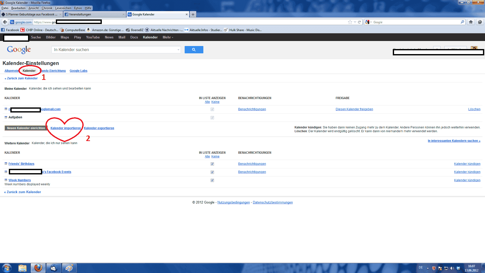This screenshot has height=273, width=485.
Task: Open Windows Explorer from the taskbar
Action: point(22,268)
